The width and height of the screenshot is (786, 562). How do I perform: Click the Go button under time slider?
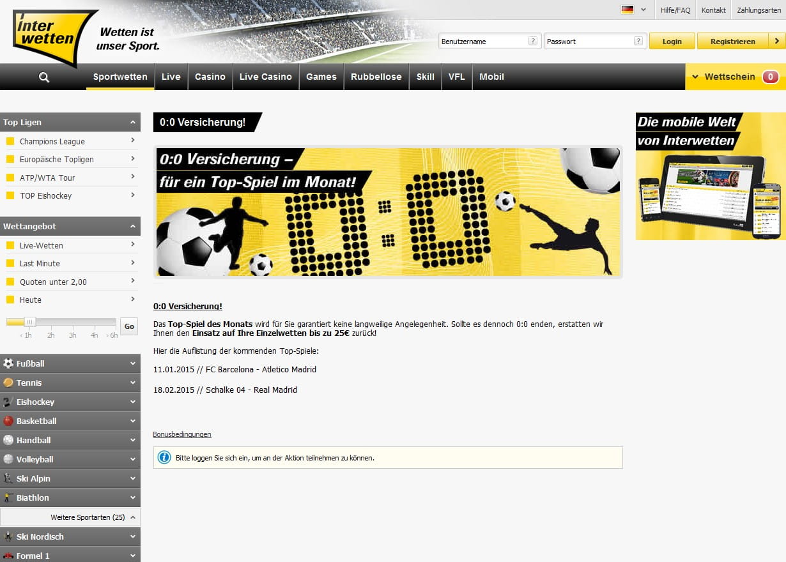tap(129, 326)
